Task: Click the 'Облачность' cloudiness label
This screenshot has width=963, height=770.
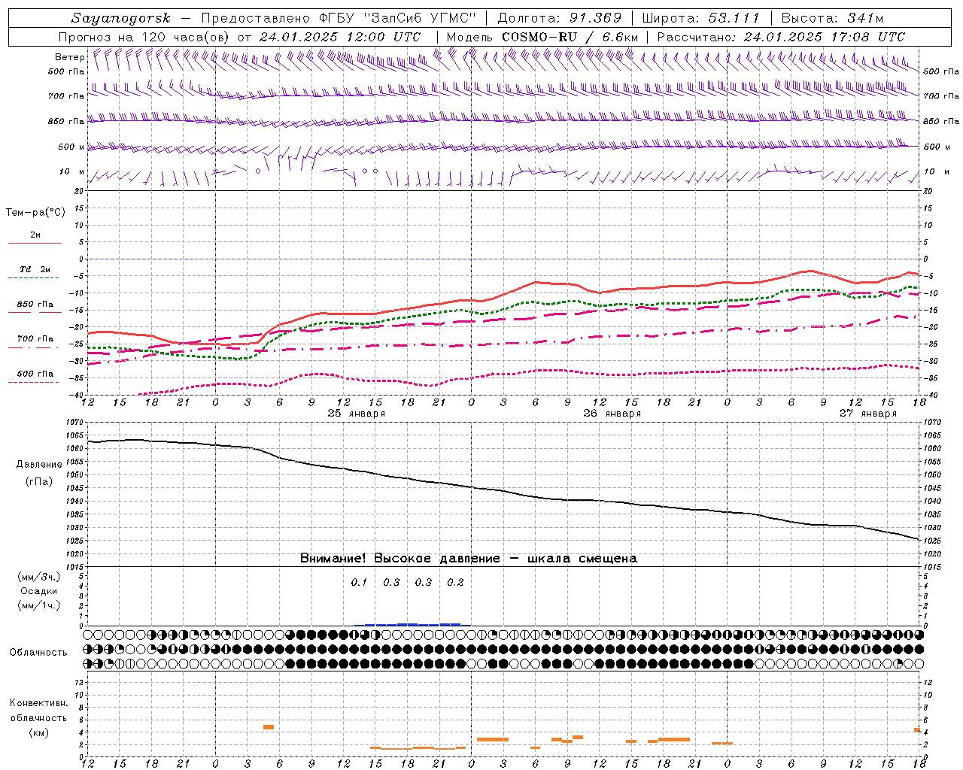Action: pos(38,652)
